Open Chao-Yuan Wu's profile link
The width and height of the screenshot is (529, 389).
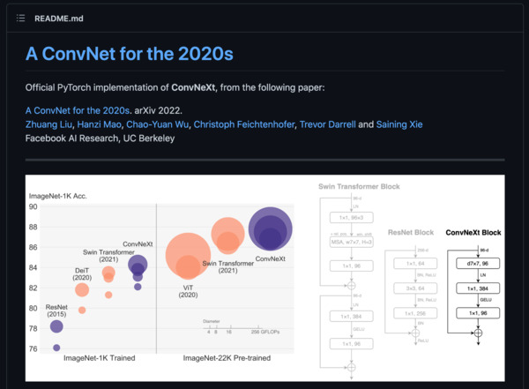pyautogui.click(x=158, y=124)
